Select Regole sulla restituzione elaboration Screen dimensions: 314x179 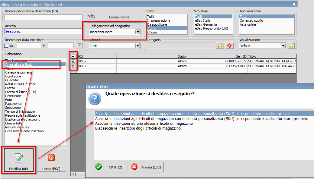click(x=35, y=115)
